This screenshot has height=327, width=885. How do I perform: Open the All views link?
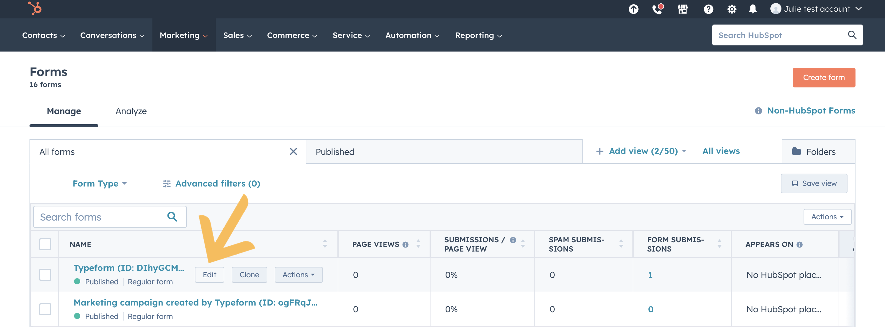(x=721, y=151)
